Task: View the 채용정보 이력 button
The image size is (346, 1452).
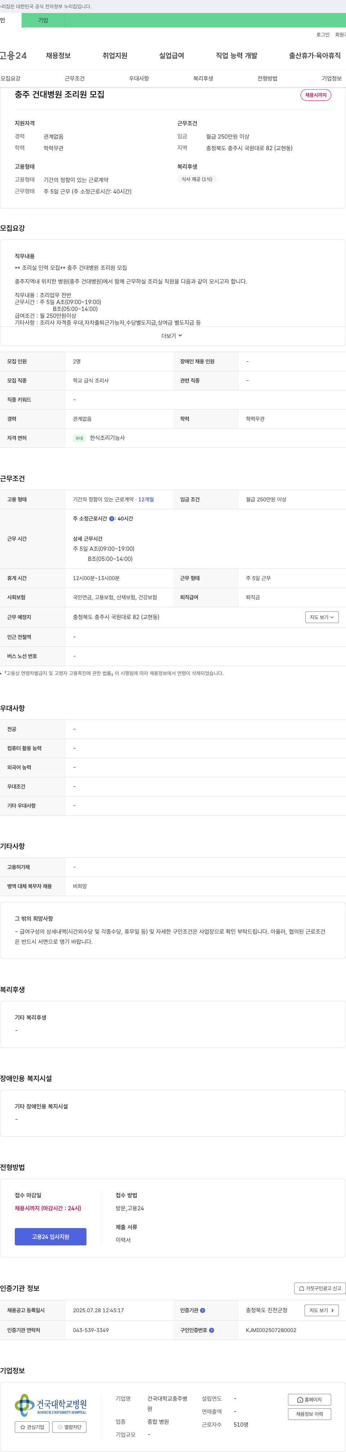Action: (x=310, y=1414)
